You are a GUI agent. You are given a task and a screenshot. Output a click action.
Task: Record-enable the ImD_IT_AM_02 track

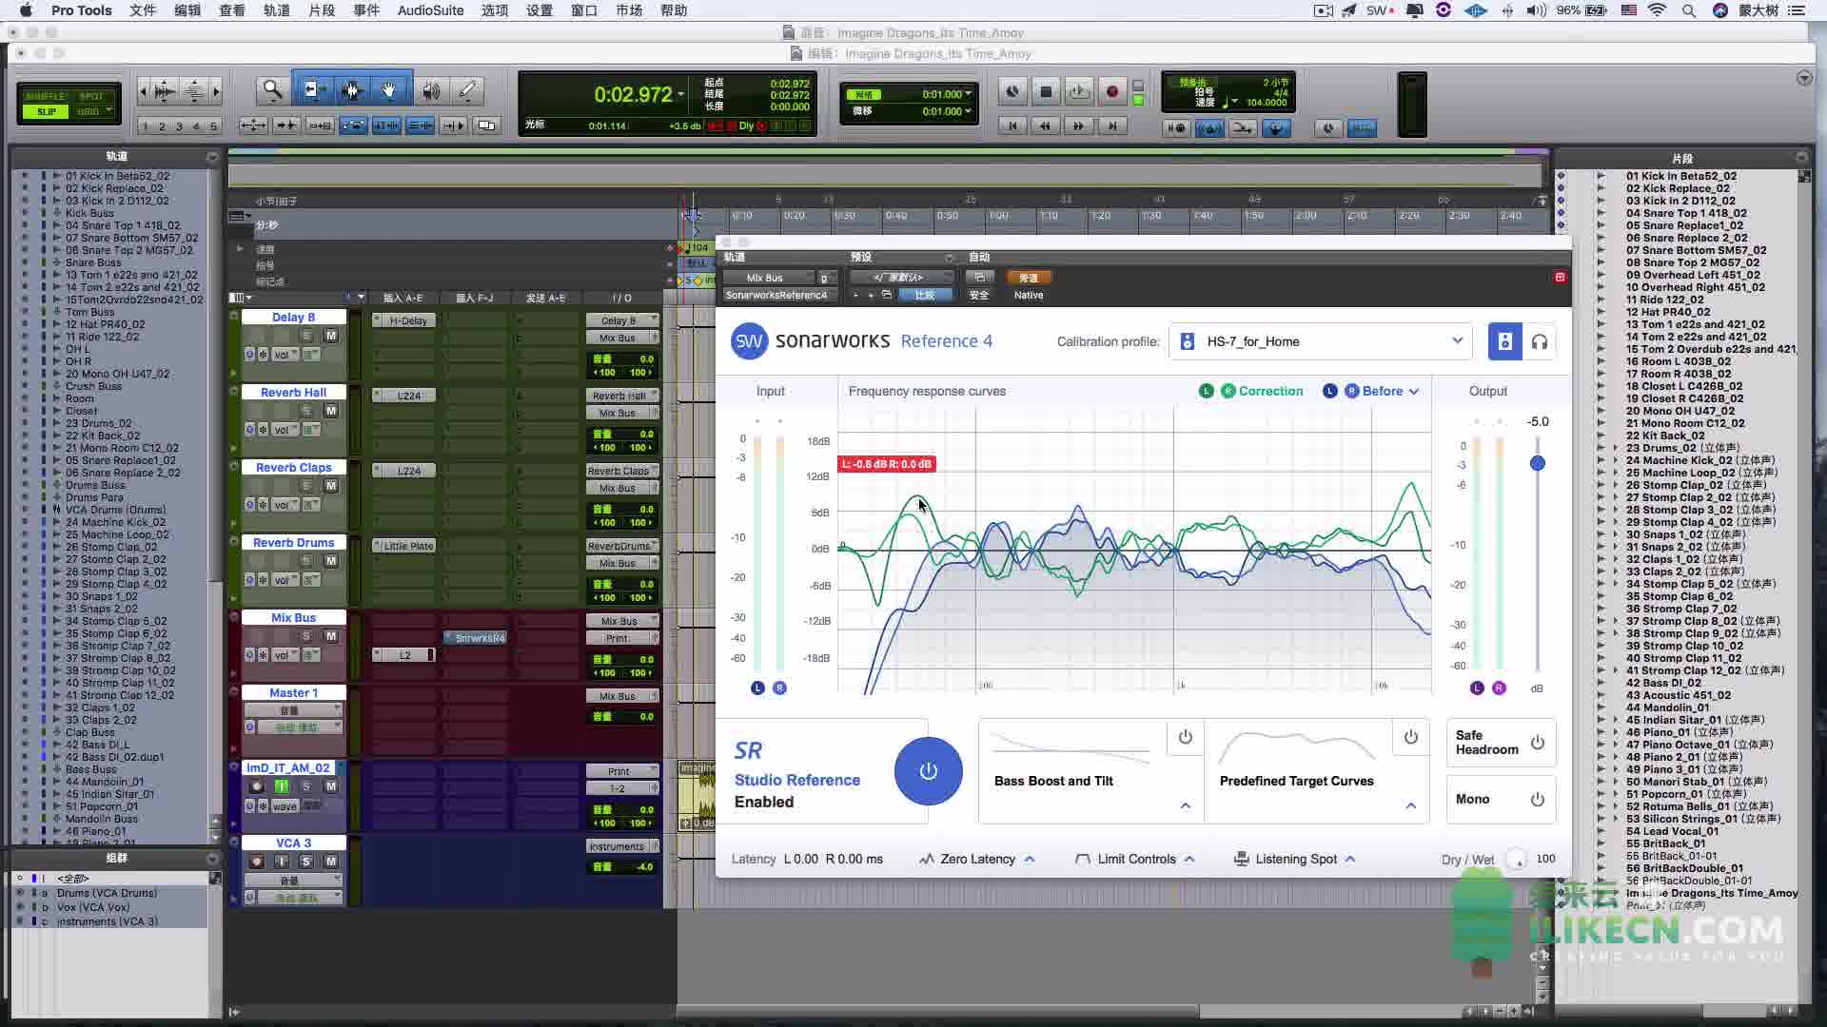point(256,786)
